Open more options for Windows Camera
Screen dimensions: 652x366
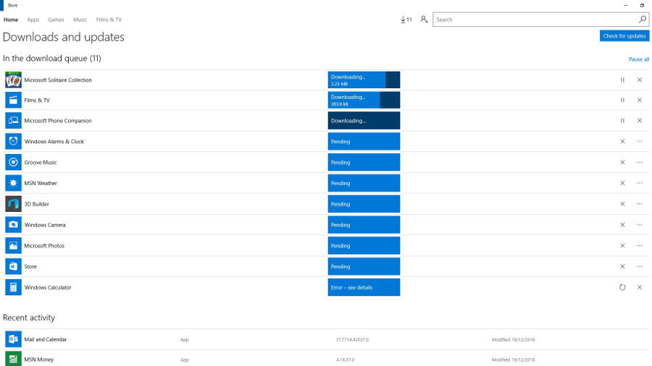point(640,225)
